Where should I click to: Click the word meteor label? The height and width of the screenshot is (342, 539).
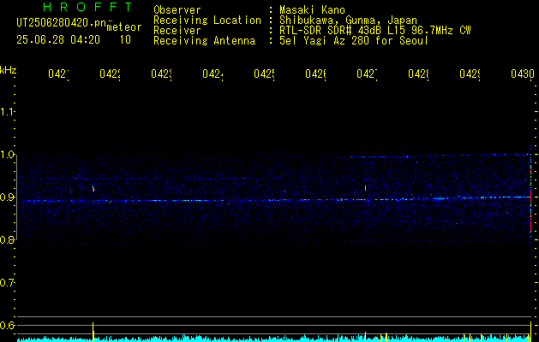(124, 27)
